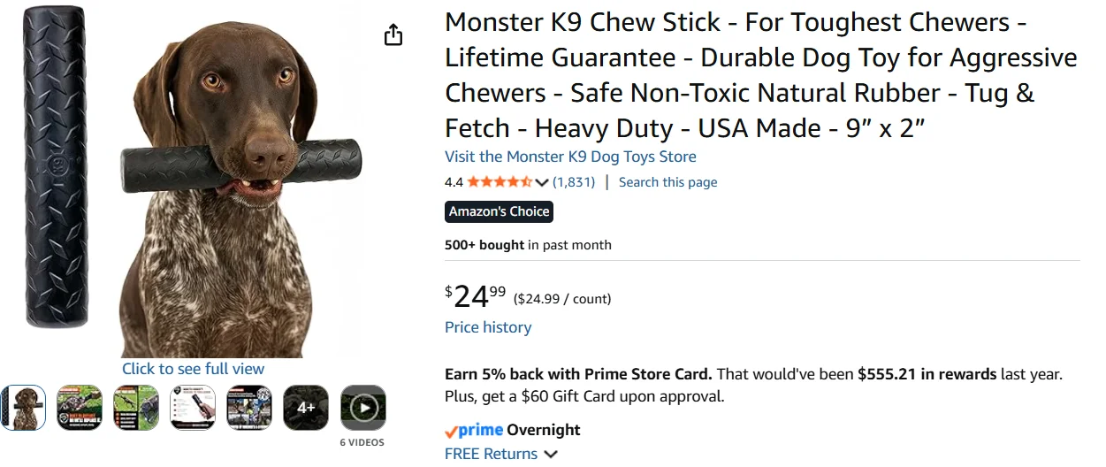This screenshot has height=467, width=1106.
Task: Click the Search this page link
Action: click(667, 182)
